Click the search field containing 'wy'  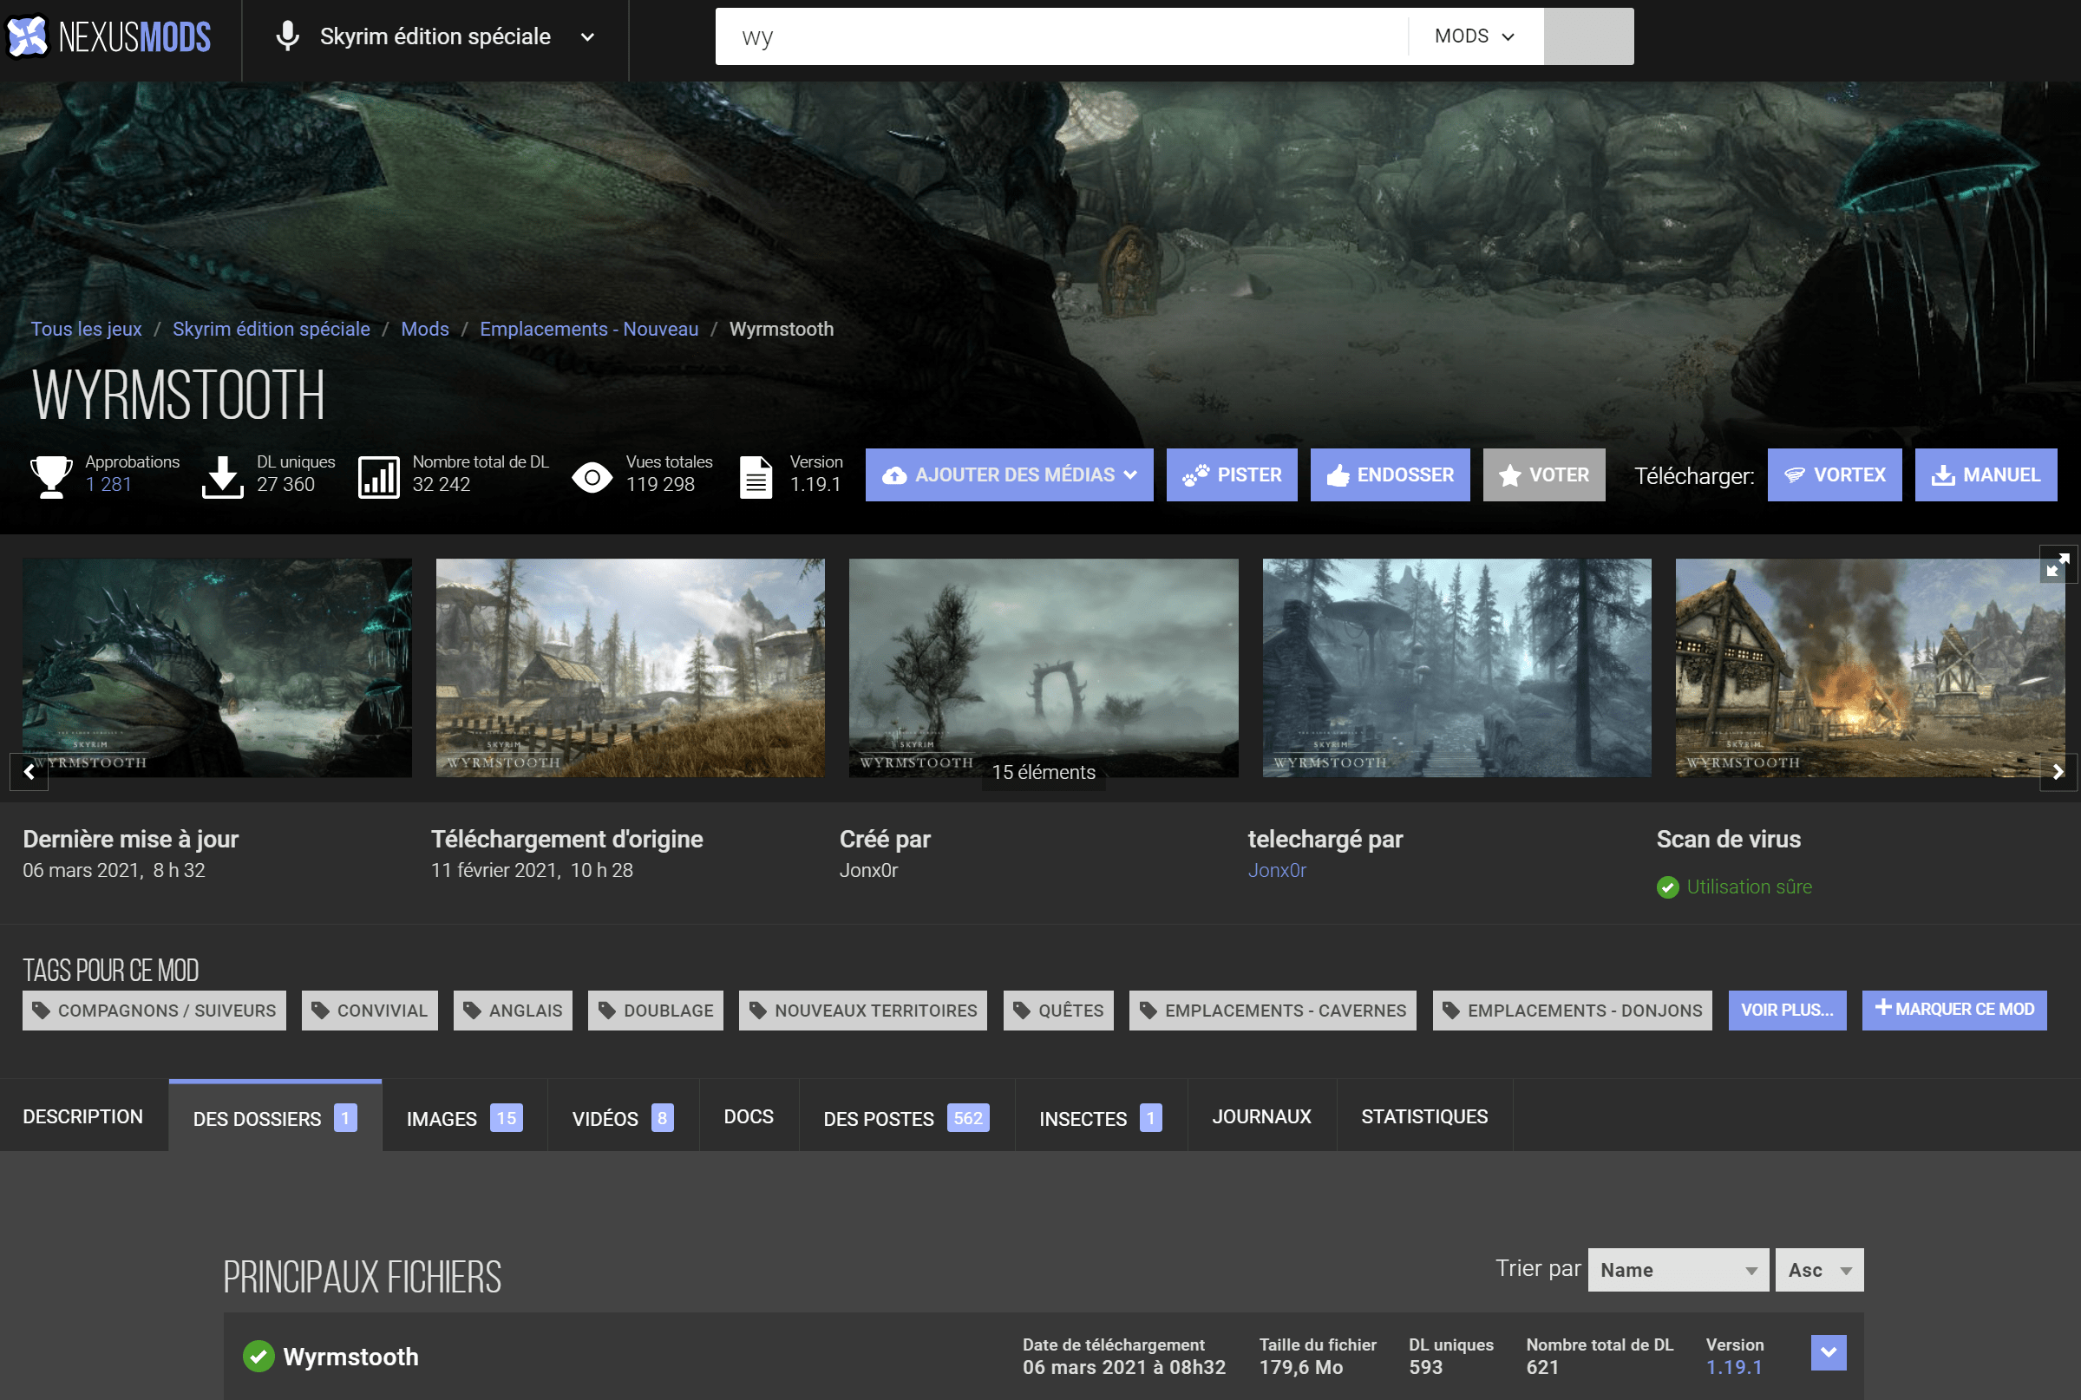(x=1062, y=36)
